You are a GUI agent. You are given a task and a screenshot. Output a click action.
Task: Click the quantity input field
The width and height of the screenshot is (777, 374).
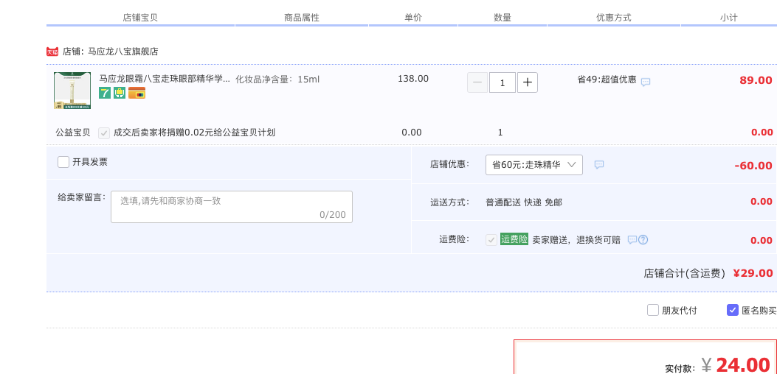pyautogui.click(x=503, y=82)
